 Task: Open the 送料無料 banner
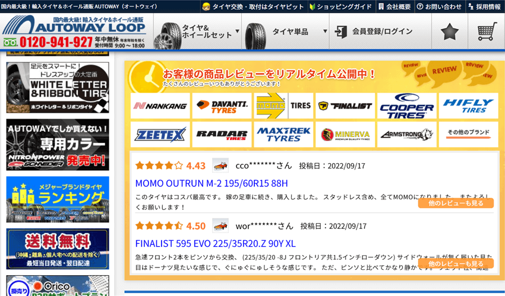pos(58,249)
